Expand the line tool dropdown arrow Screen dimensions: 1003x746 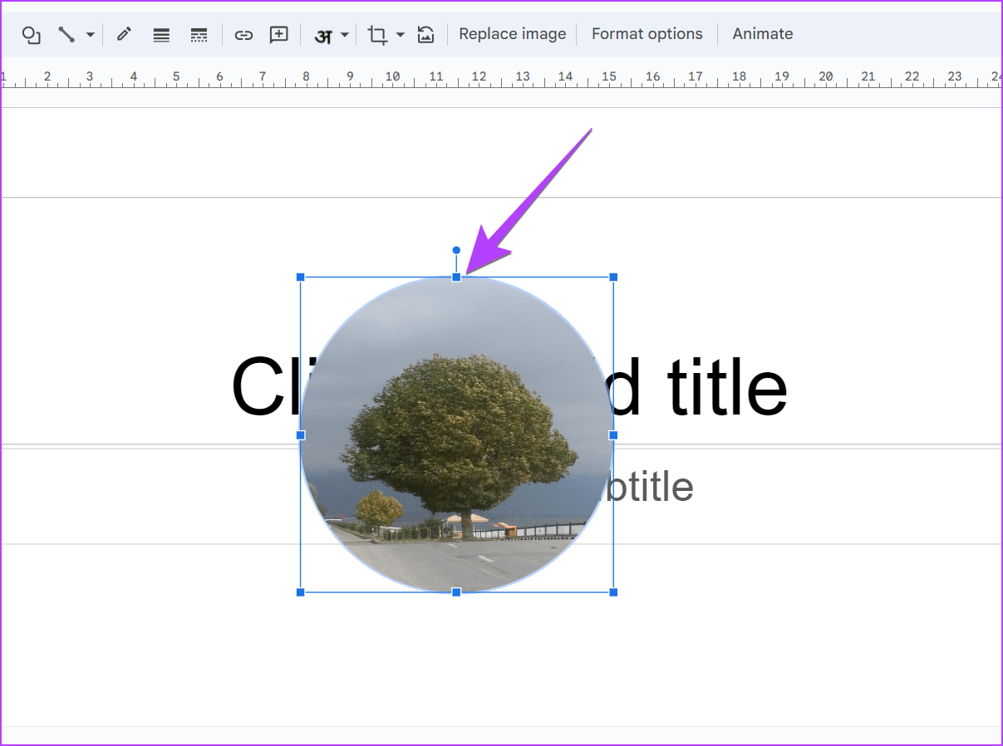tap(90, 34)
